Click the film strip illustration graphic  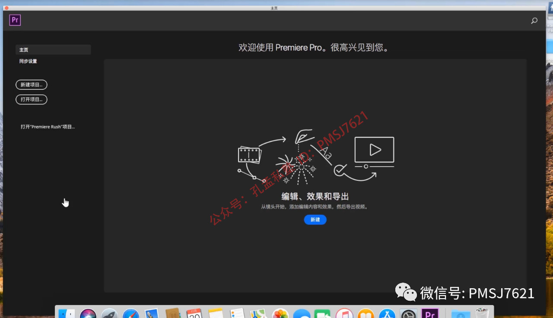(x=249, y=154)
